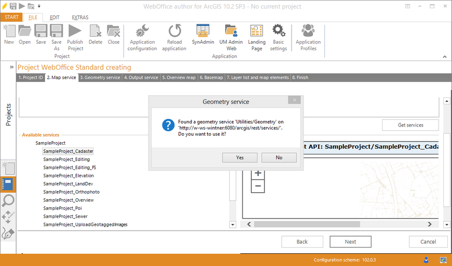Click No in Geometry service dialog
452x266 pixels.
click(x=279, y=157)
